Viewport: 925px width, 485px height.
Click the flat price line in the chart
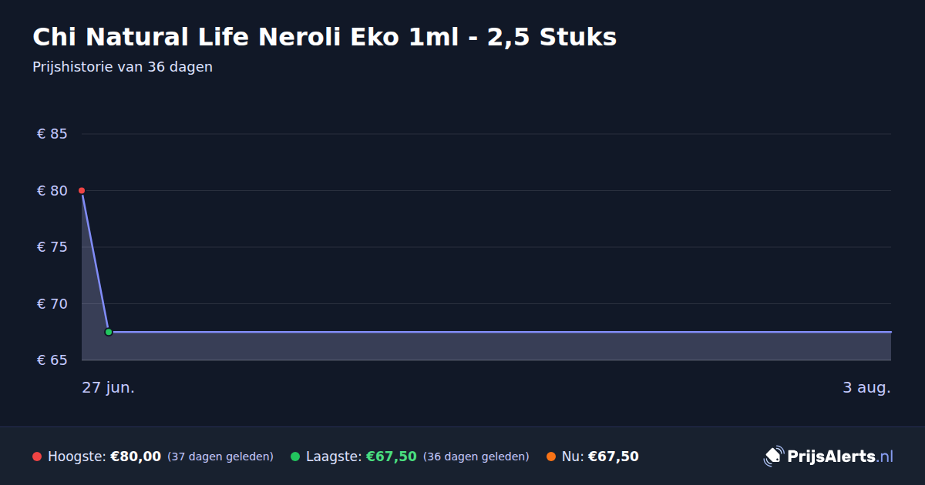pos(499,332)
